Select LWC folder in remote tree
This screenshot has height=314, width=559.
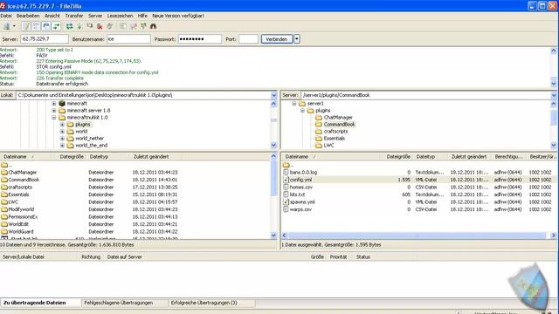pos(328,146)
